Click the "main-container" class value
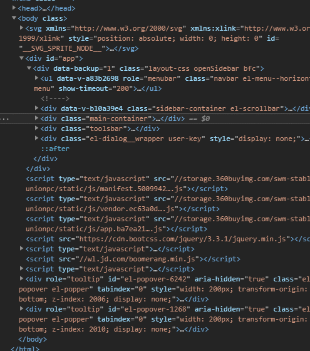 tap(119, 118)
